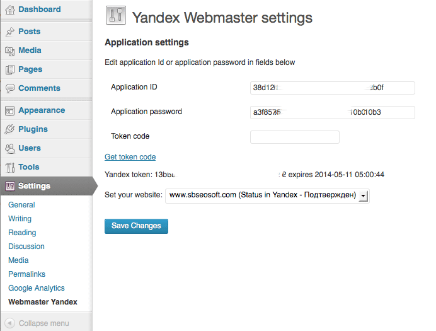
Task: Click the Pages document icon
Action: [x=10, y=69]
